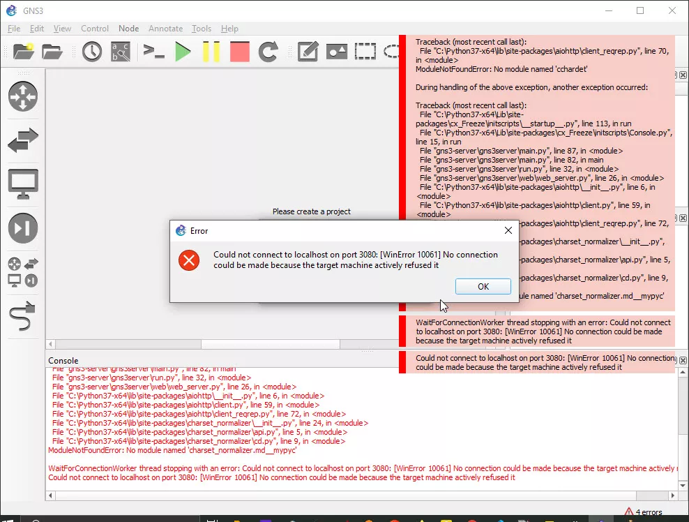Click the workspace horizontal scrollbar thumb

coord(271,344)
